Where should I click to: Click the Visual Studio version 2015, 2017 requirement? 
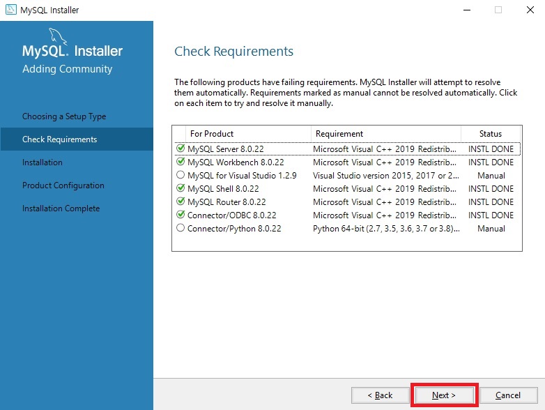coord(386,175)
